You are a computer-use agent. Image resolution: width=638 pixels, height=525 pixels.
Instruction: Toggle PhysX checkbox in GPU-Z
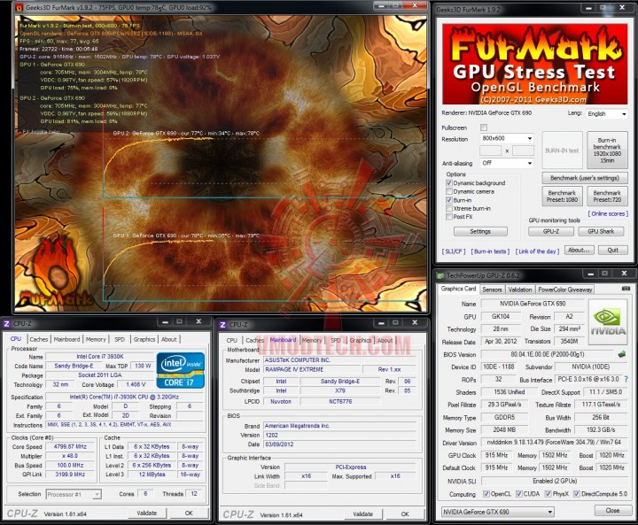pyautogui.click(x=549, y=494)
